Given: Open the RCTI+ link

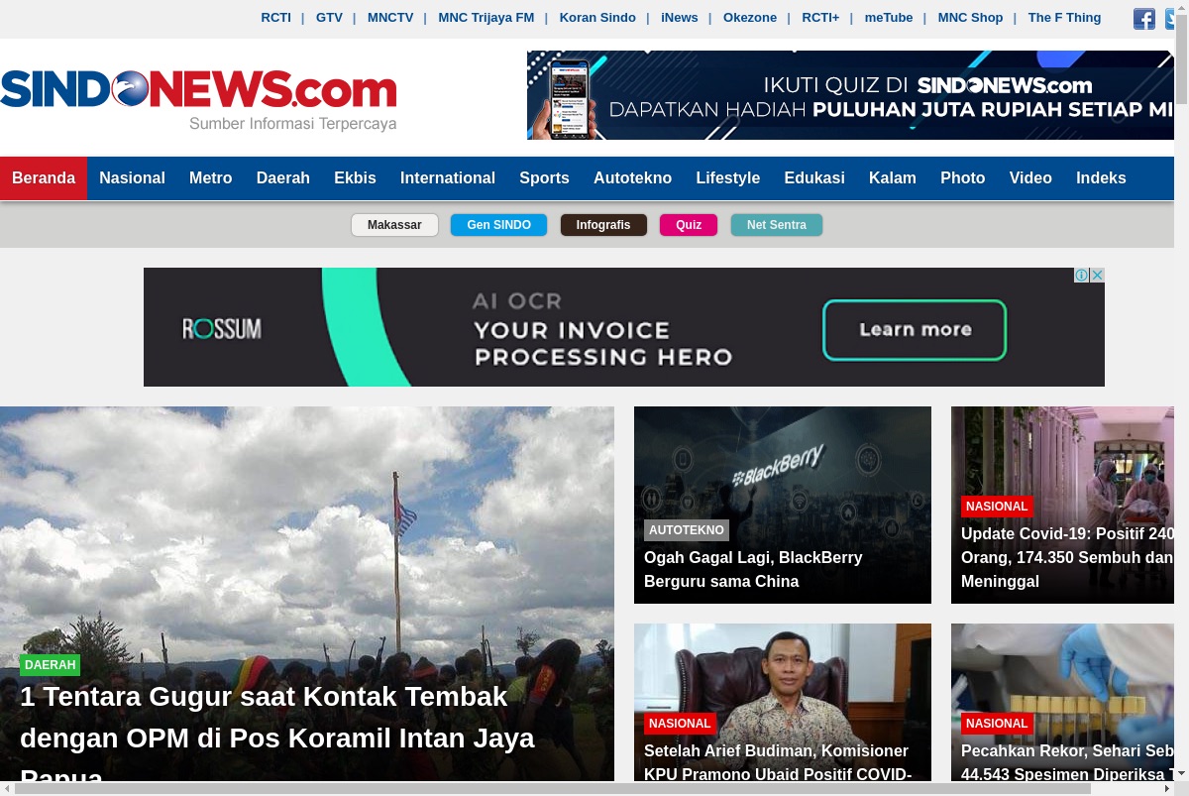Looking at the screenshot, I should [x=820, y=18].
